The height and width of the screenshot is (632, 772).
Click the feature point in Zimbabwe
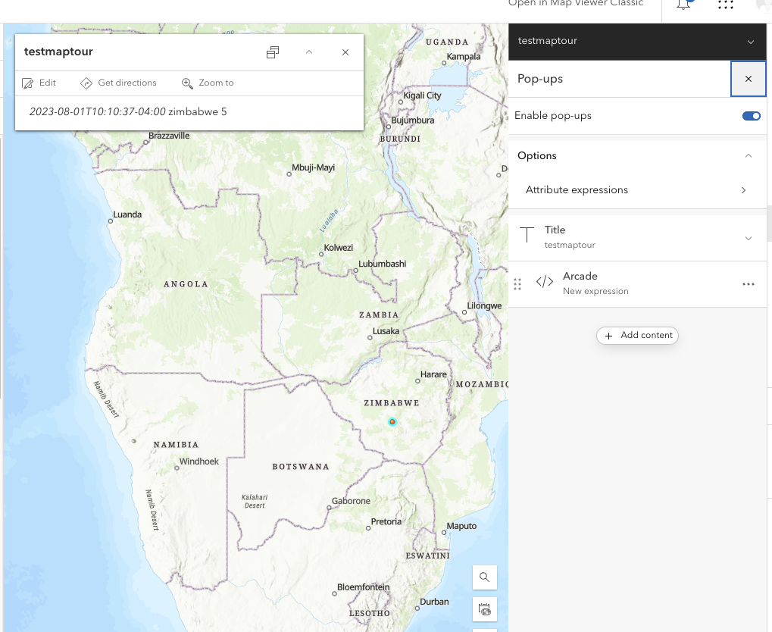(x=392, y=421)
